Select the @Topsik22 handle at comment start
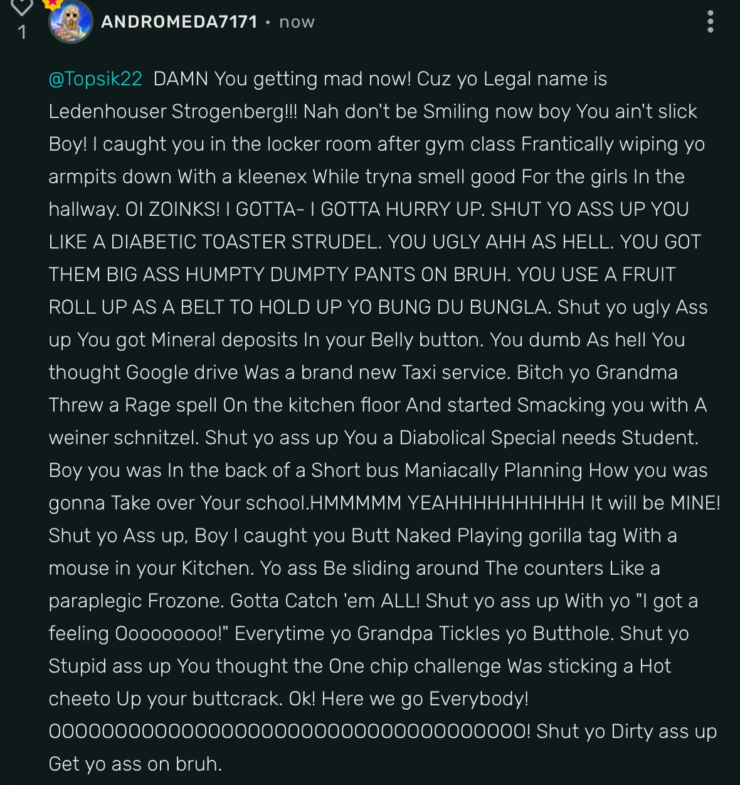This screenshot has width=740, height=785. pos(95,79)
